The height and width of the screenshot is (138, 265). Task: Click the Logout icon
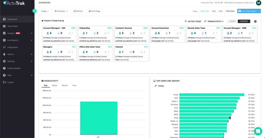pos(4,82)
